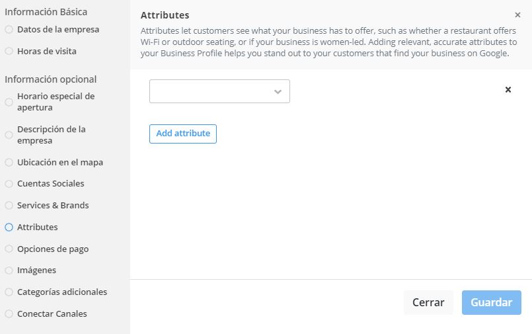Click the Guardar save button

tap(491, 302)
